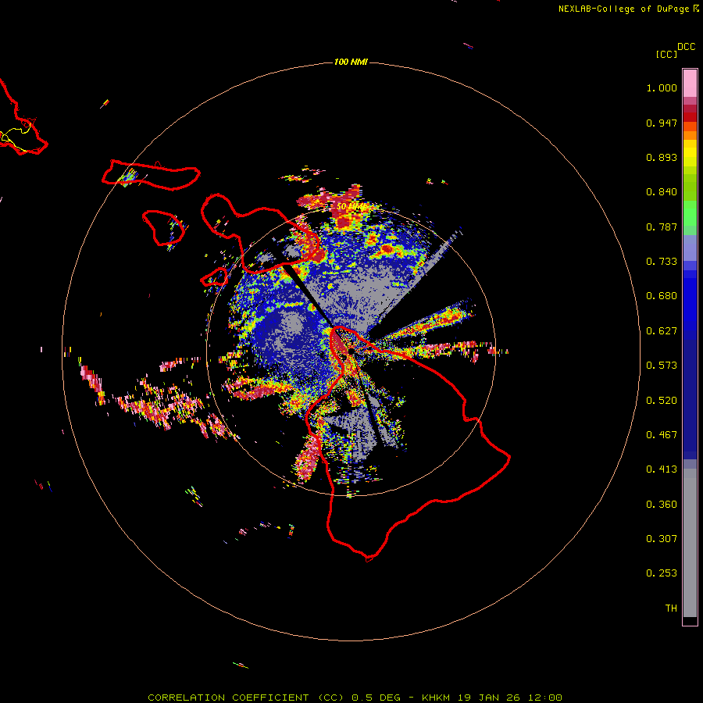703x703 pixels.
Task: Click the 0.253 colorbar value
Action: (662, 573)
